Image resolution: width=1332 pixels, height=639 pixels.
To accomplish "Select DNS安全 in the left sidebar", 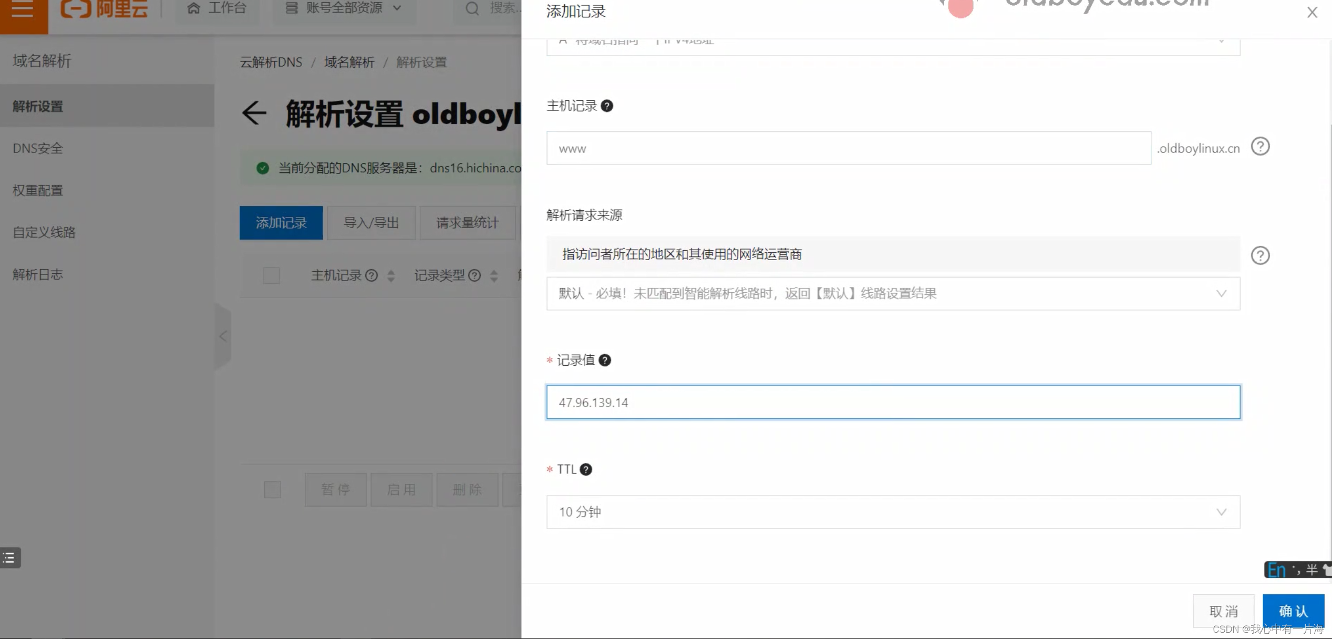I will 38,149.
